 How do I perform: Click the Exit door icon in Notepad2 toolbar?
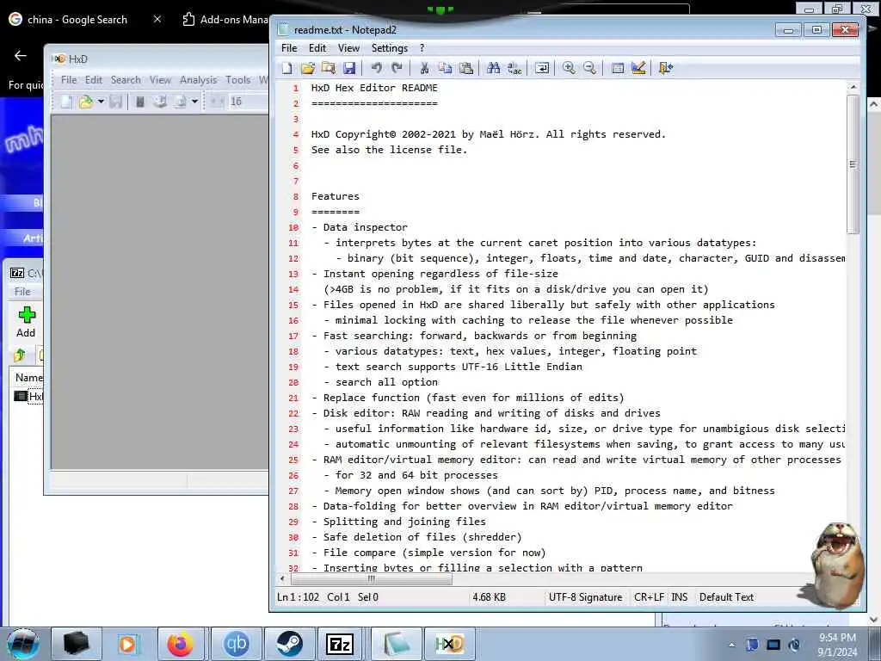665,68
